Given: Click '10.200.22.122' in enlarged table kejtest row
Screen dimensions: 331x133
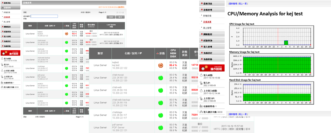Looking at the screenshot, I should (120, 68).
